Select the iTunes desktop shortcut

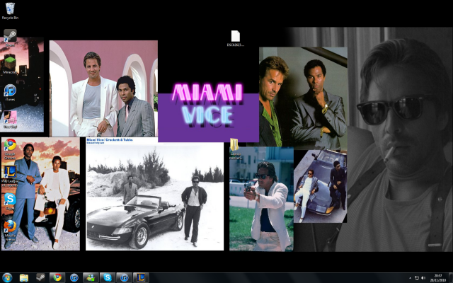tap(10, 91)
